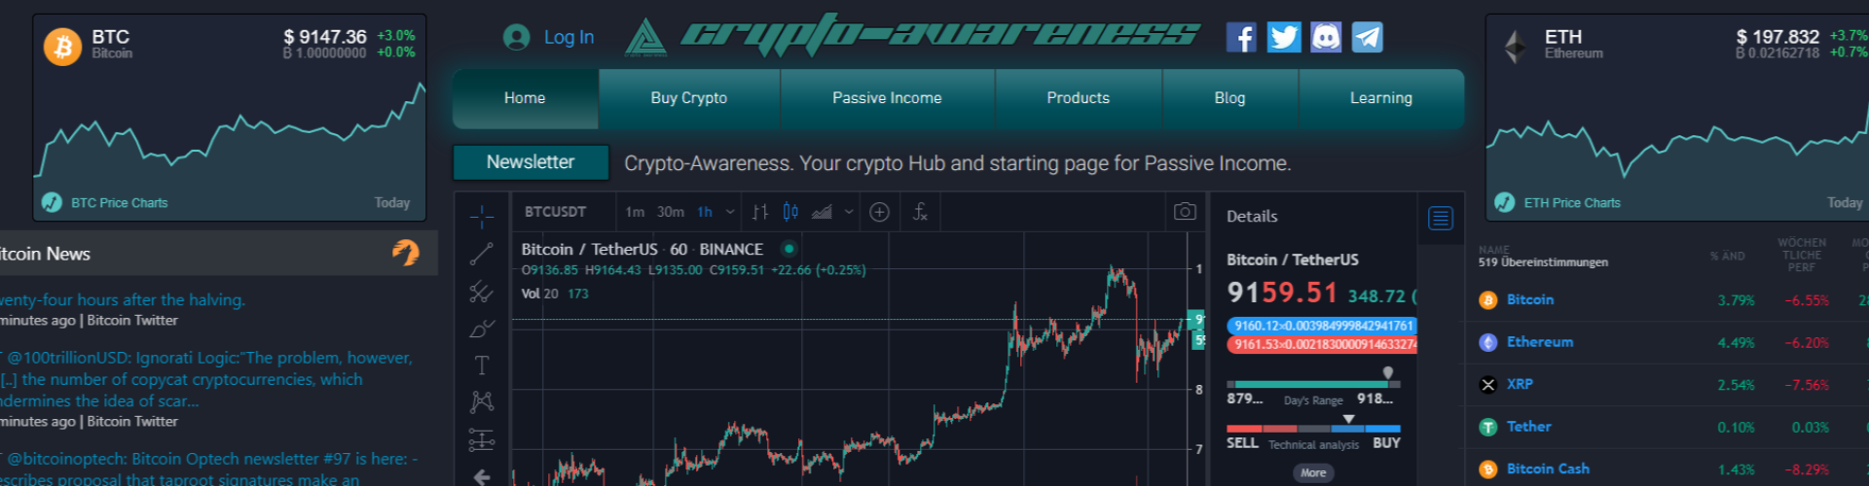Expand the chart style dropdown arrow
The width and height of the screenshot is (1869, 486).
point(849,212)
